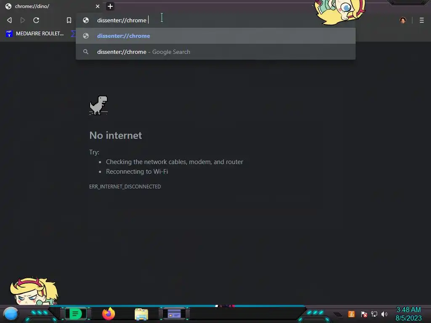Image resolution: width=431 pixels, height=323 pixels.
Task: Click 'Reconnecting to Wi-Fi' text
Action: [137, 172]
